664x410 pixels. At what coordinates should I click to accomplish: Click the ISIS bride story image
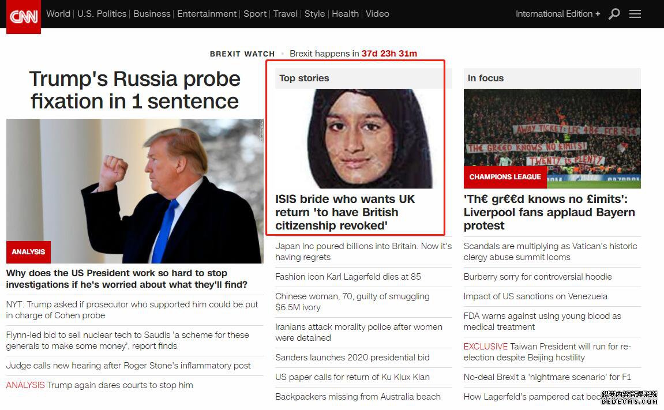[363, 138]
